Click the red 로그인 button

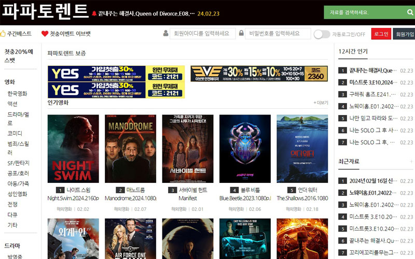(x=381, y=34)
